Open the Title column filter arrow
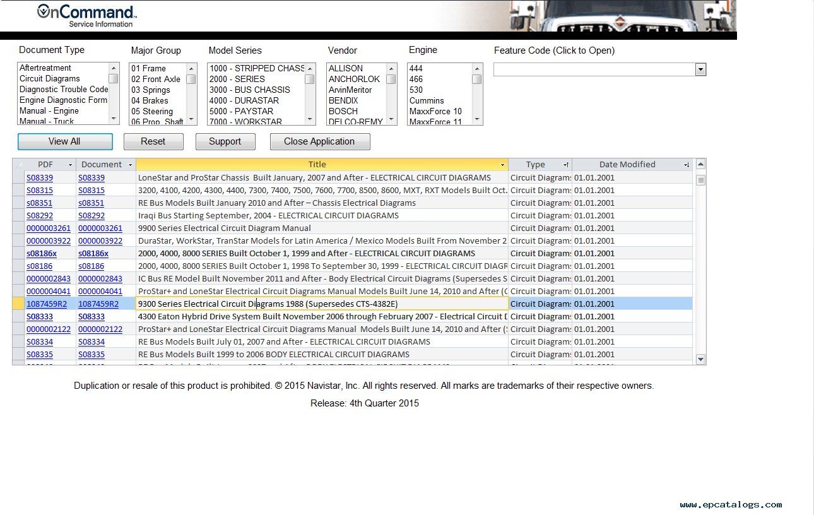This screenshot has width=814, height=515. click(x=503, y=165)
